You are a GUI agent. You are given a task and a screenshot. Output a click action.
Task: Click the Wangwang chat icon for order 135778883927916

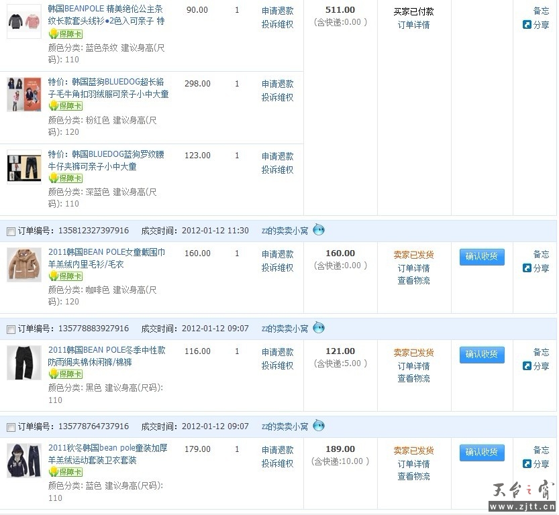[319, 328]
